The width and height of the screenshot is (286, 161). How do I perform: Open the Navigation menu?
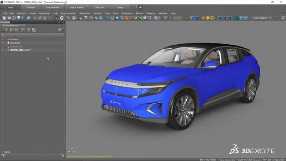coord(127,13)
